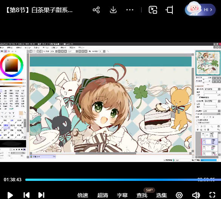
Task: Click the navigator thumbnail preview in SAI
Action: (x=208, y=63)
